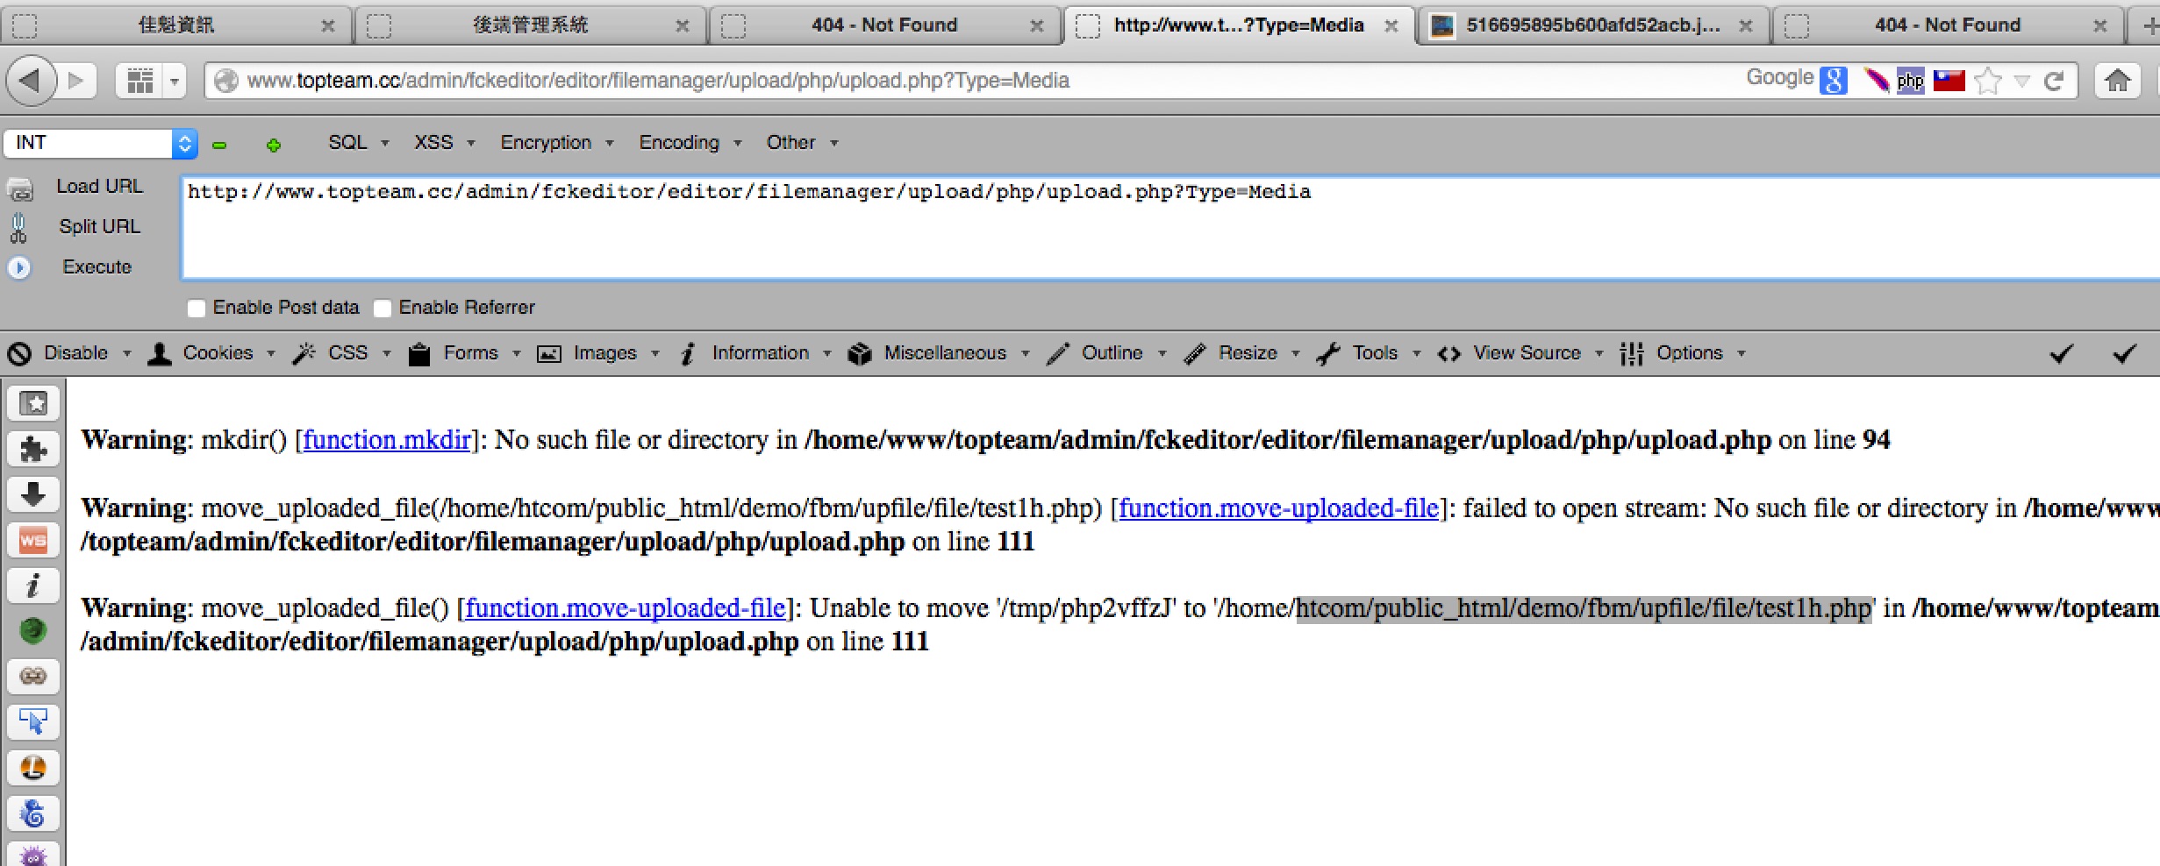Open Google search engine icon in address bar

1832,81
